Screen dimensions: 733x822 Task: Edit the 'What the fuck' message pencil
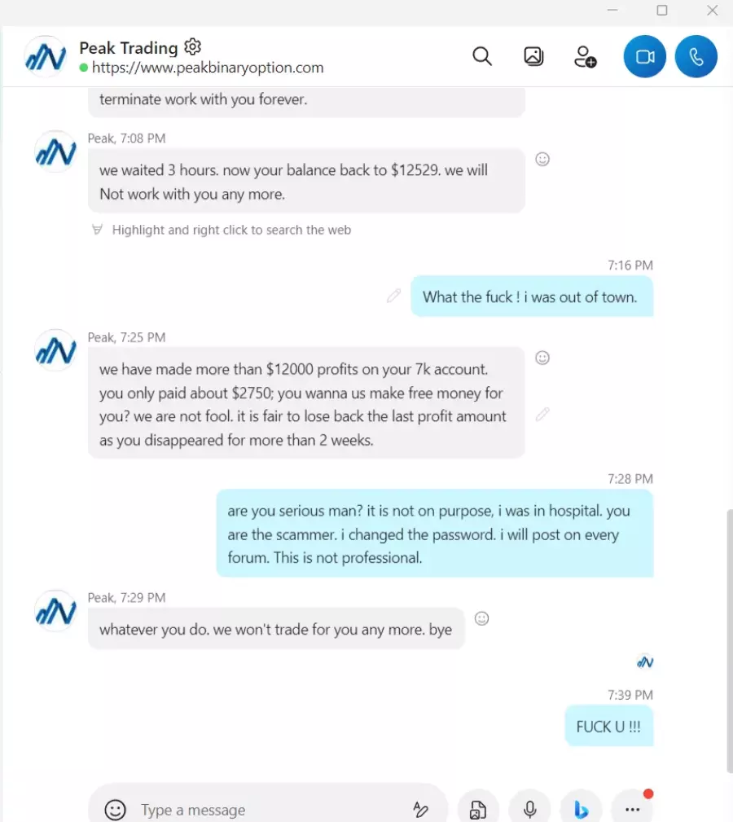click(x=393, y=297)
